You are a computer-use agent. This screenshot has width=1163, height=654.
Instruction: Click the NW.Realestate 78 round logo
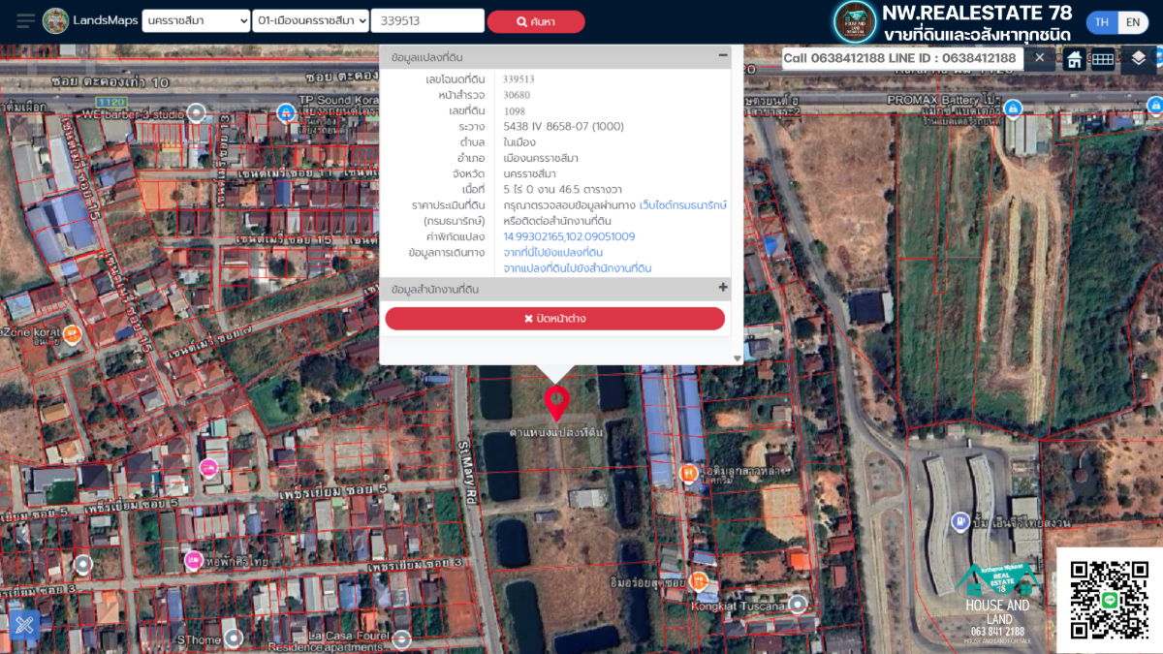pyautogui.click(x=854, y=22)
